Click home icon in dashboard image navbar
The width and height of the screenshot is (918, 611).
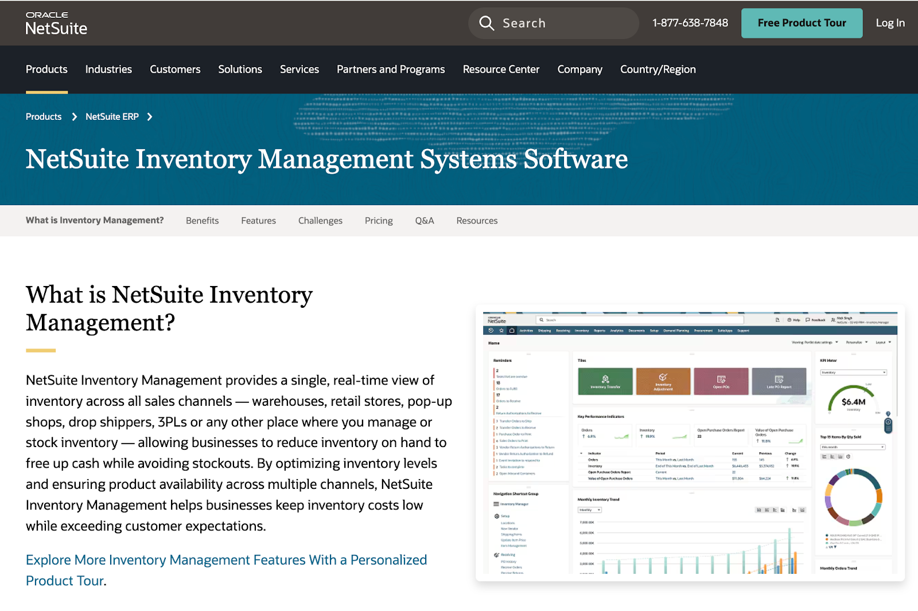512,330
